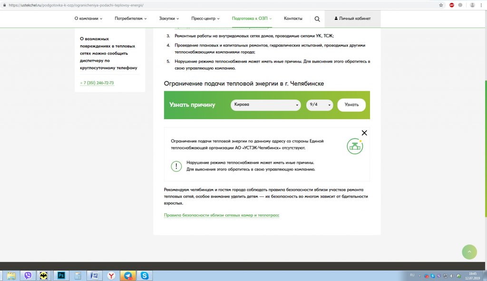Close the heat restriction result panel
The width and height of the screenshot is (487, 281).
(364, 133)
